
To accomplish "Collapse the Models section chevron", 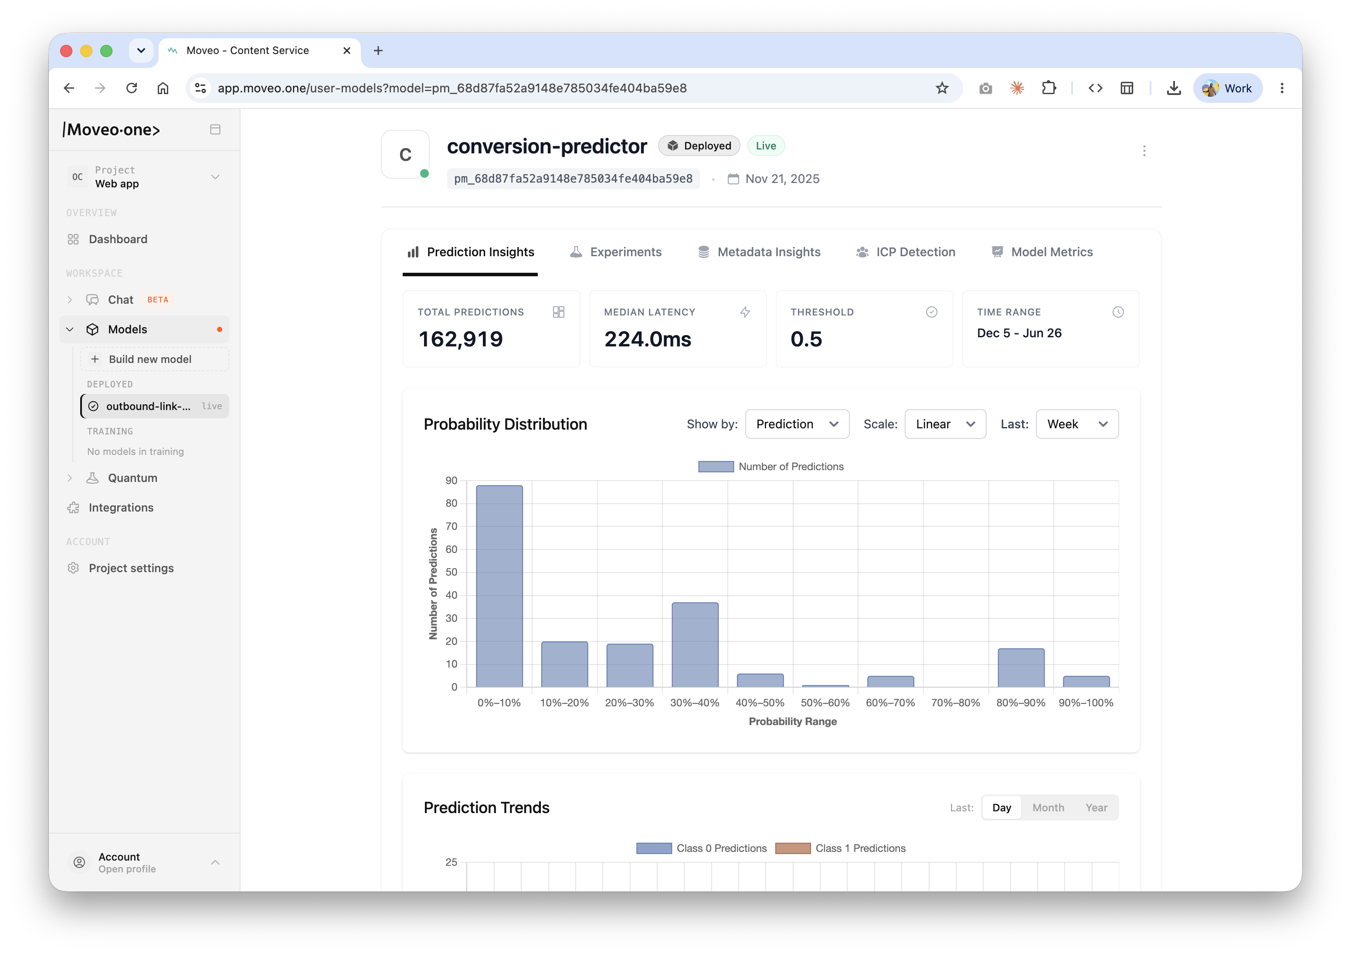I will point(70,329).
